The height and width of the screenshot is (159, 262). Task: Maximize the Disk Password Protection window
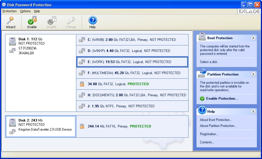[251, 5]
